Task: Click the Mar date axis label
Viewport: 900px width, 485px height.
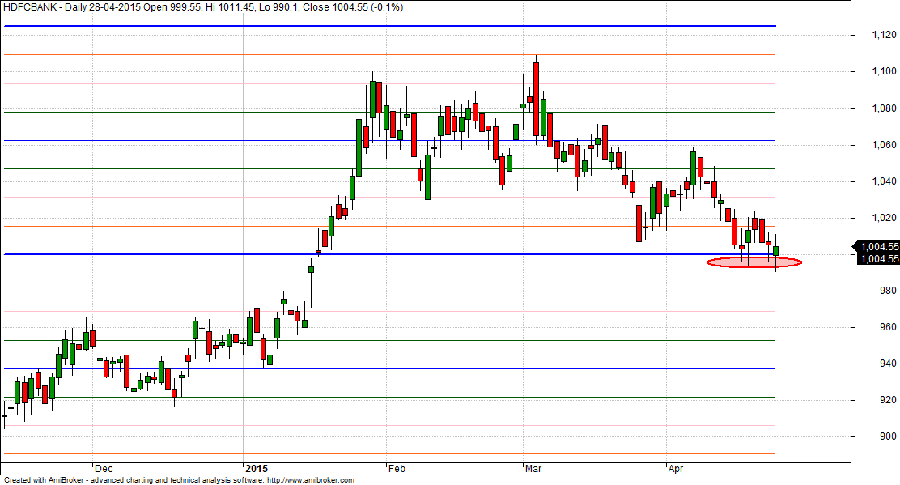Action: click(534, 469)
